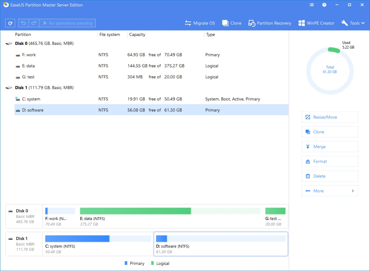Click the undo arrow icon

click(23, 23)
